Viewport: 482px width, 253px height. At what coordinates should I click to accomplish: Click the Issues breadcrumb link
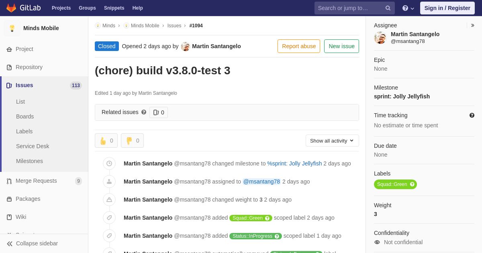click(174, 26)
